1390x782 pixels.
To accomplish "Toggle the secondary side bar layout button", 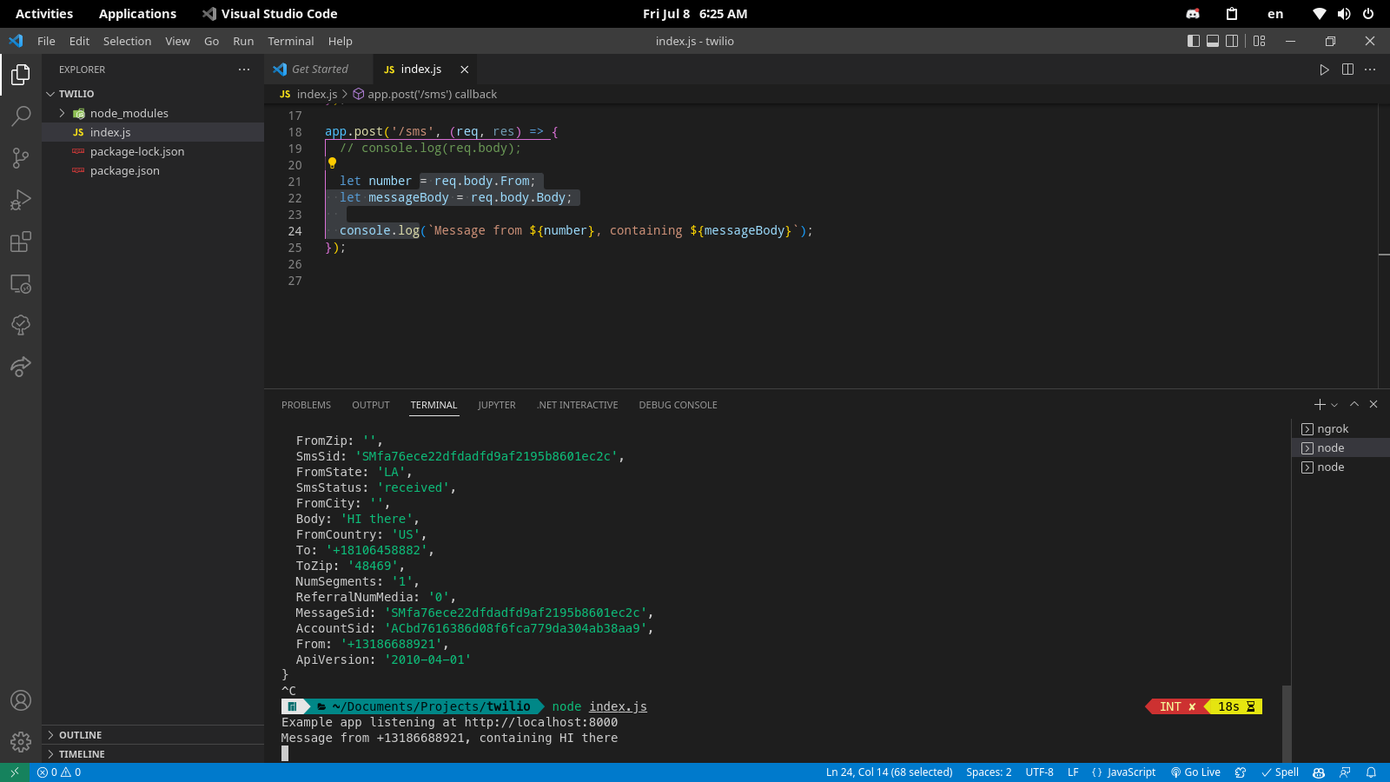I will [x=1232, y=41].
